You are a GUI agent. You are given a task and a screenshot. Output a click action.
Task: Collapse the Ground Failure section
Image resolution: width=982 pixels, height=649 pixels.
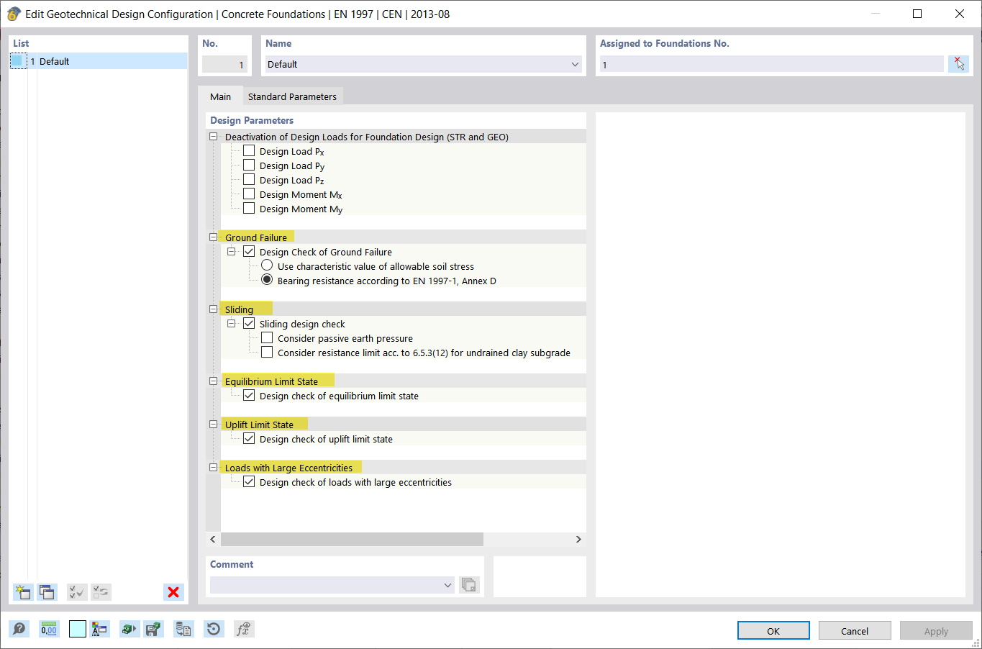click(x=213, y=237)
